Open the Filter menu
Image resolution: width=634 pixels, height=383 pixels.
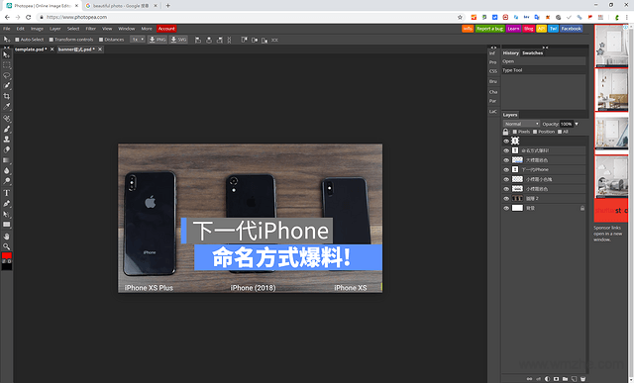pyautogui.click(x=90, y=29)
